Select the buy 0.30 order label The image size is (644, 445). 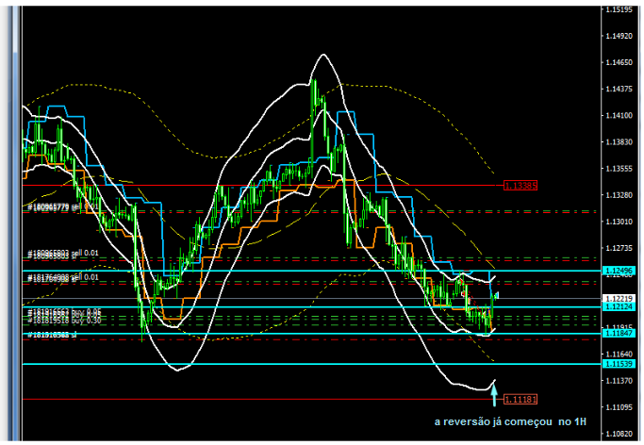pyautogui.click(x=64, y=320)
